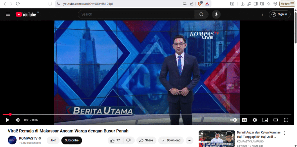Open KOMPASTV channel avatar
This screenshot has width=297, height=147.
[x=12, y=140]
